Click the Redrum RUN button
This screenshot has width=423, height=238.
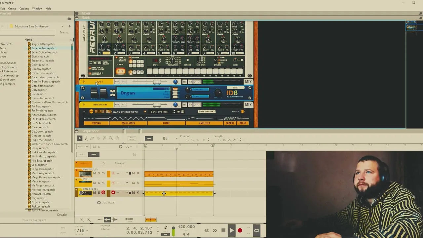pos(120,71)
